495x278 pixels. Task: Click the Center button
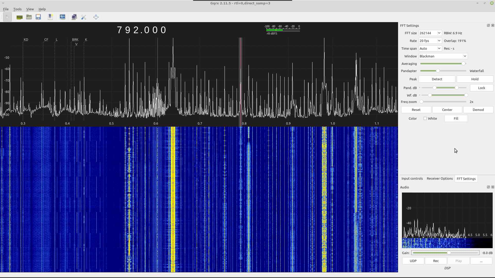[x=447, y=110]
